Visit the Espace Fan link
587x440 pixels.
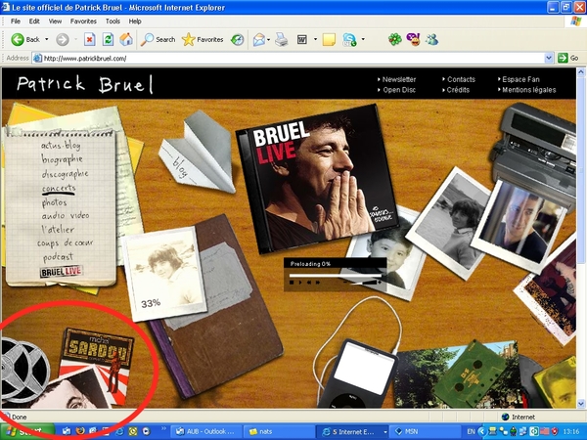click(520, 79)
